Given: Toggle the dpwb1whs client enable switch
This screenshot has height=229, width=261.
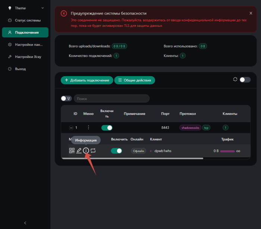Looking at the screenshot, I should tap(116, 151).
